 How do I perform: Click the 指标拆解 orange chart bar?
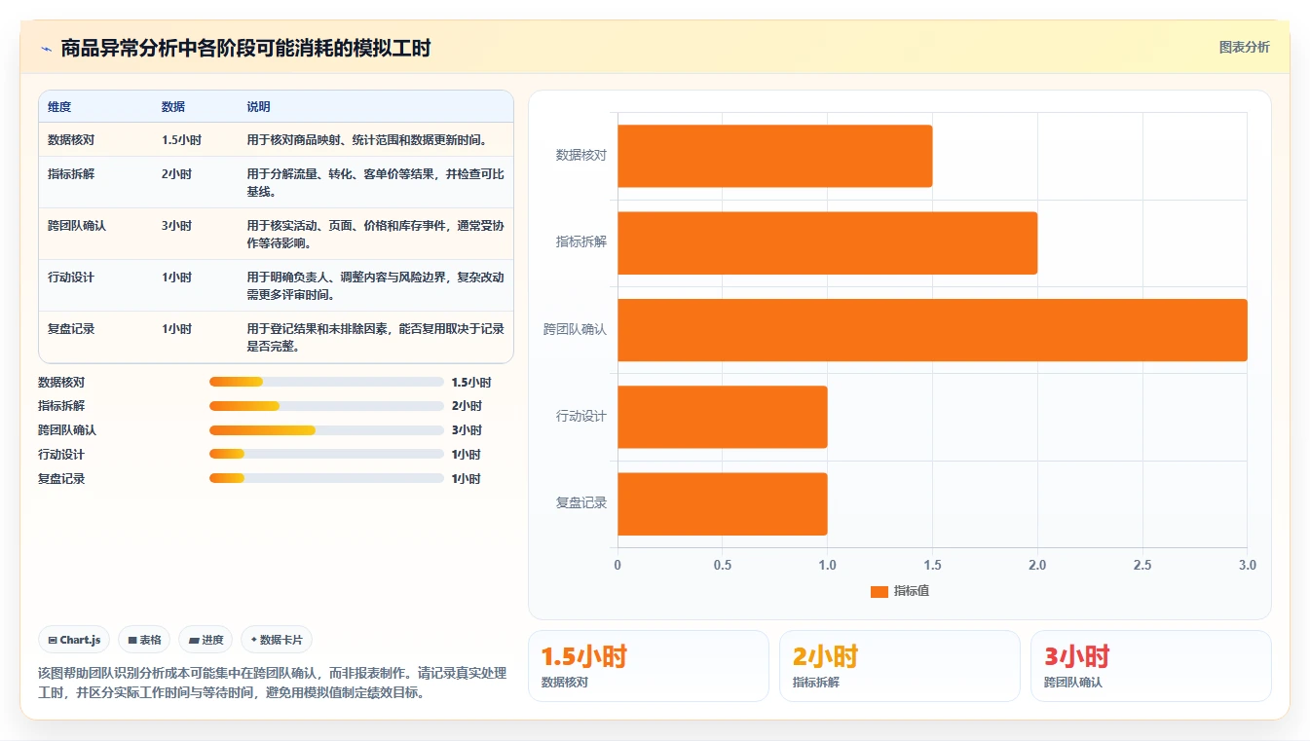(x=827, y=242)
